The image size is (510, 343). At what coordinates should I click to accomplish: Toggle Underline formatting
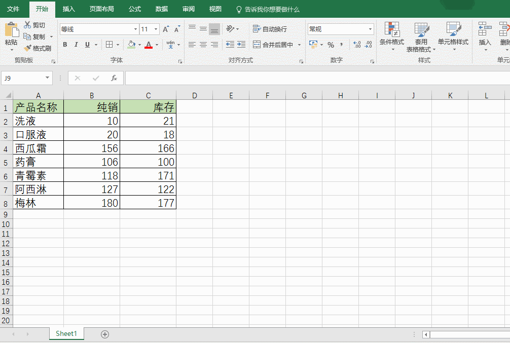87,45
